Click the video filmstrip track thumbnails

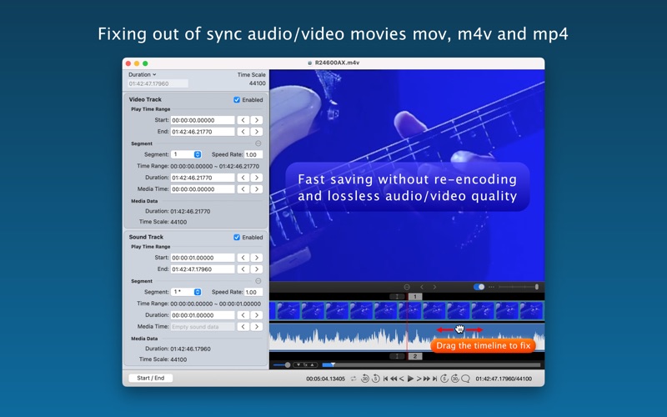coord(407,310)
